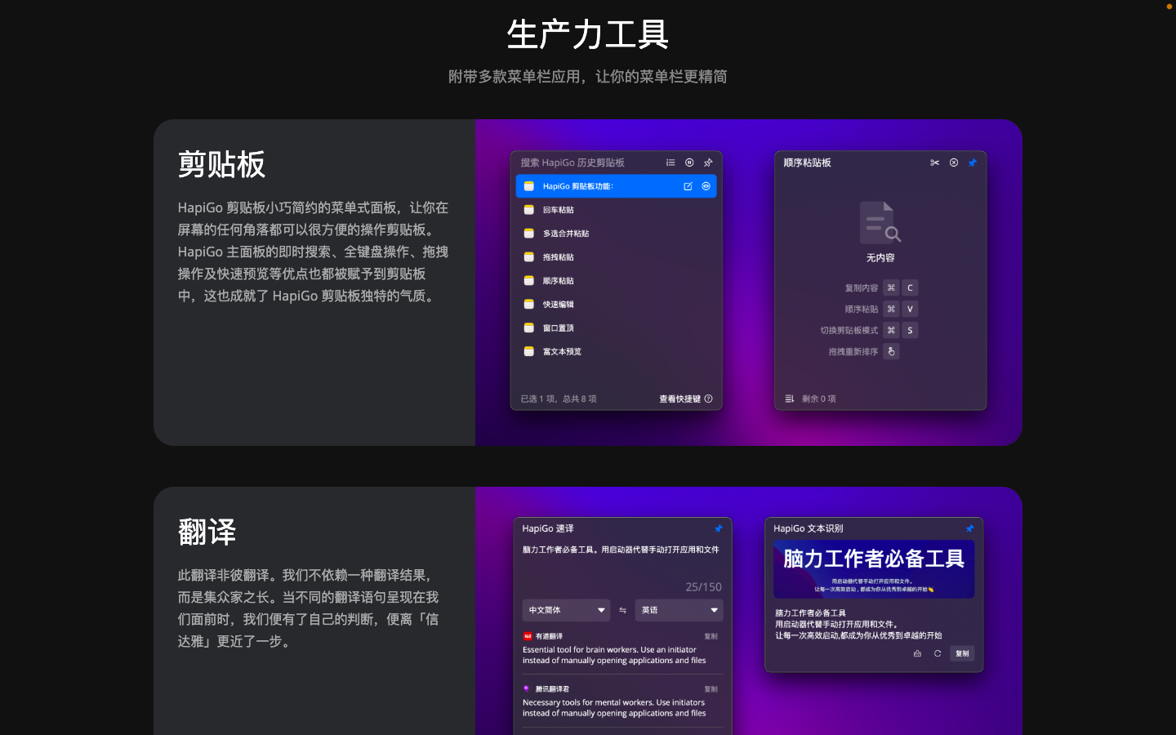Open the 中文简体 source language dropdown
Image resolution: width=1176 pixels, height=735 pixels.
tap(566, 610)
